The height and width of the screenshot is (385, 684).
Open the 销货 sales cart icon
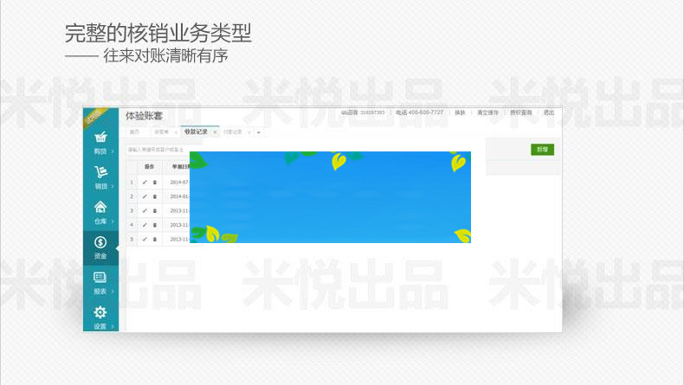point(100,172)
